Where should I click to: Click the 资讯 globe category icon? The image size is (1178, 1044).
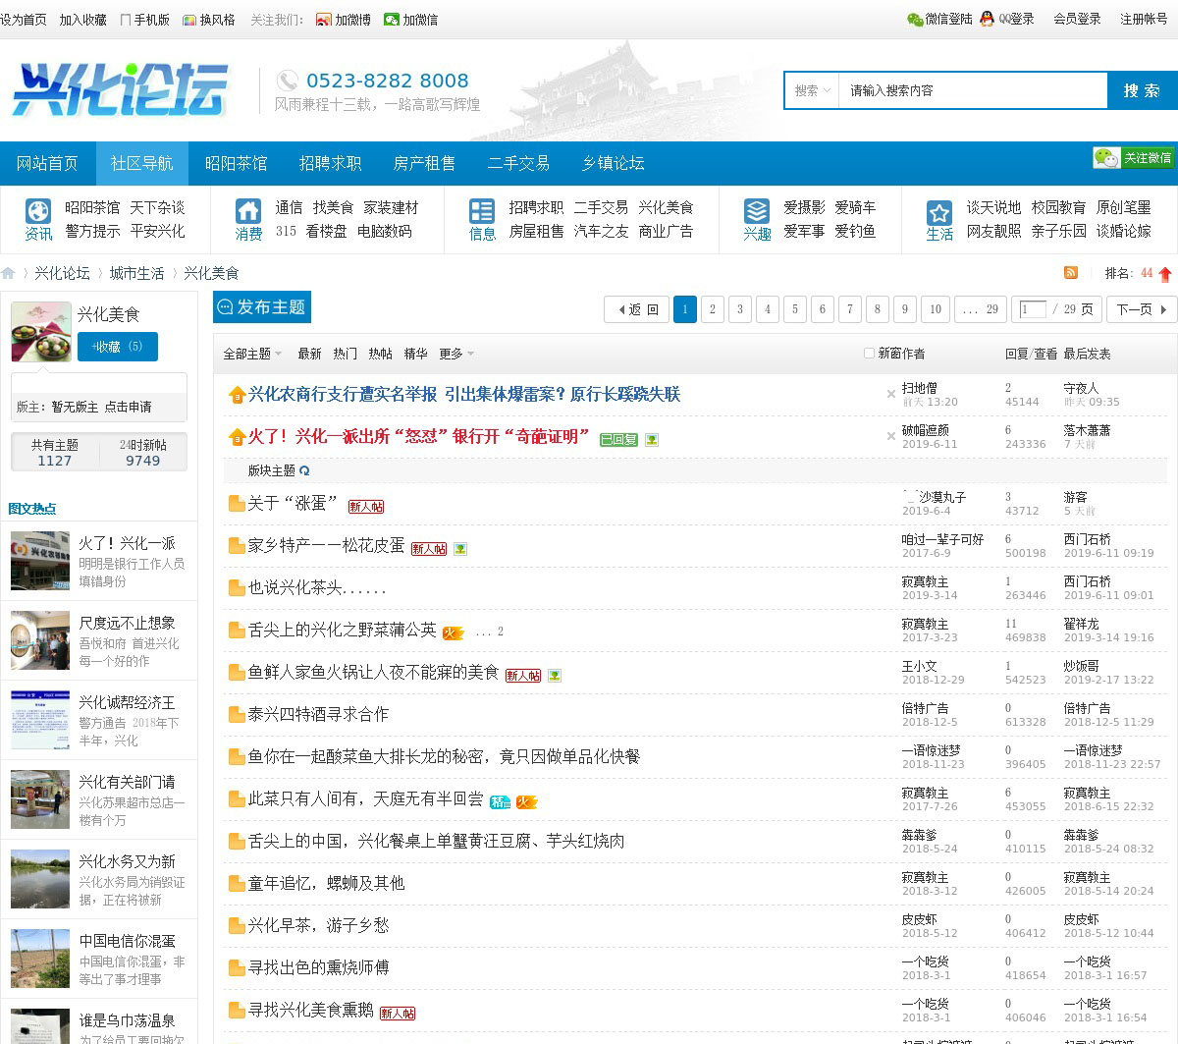pyautogui.click(x=38, y=211)
